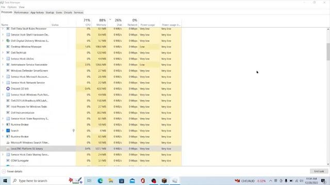Switch to the App history tab
The image size is (330, 185).
click(x=37, y=12)
